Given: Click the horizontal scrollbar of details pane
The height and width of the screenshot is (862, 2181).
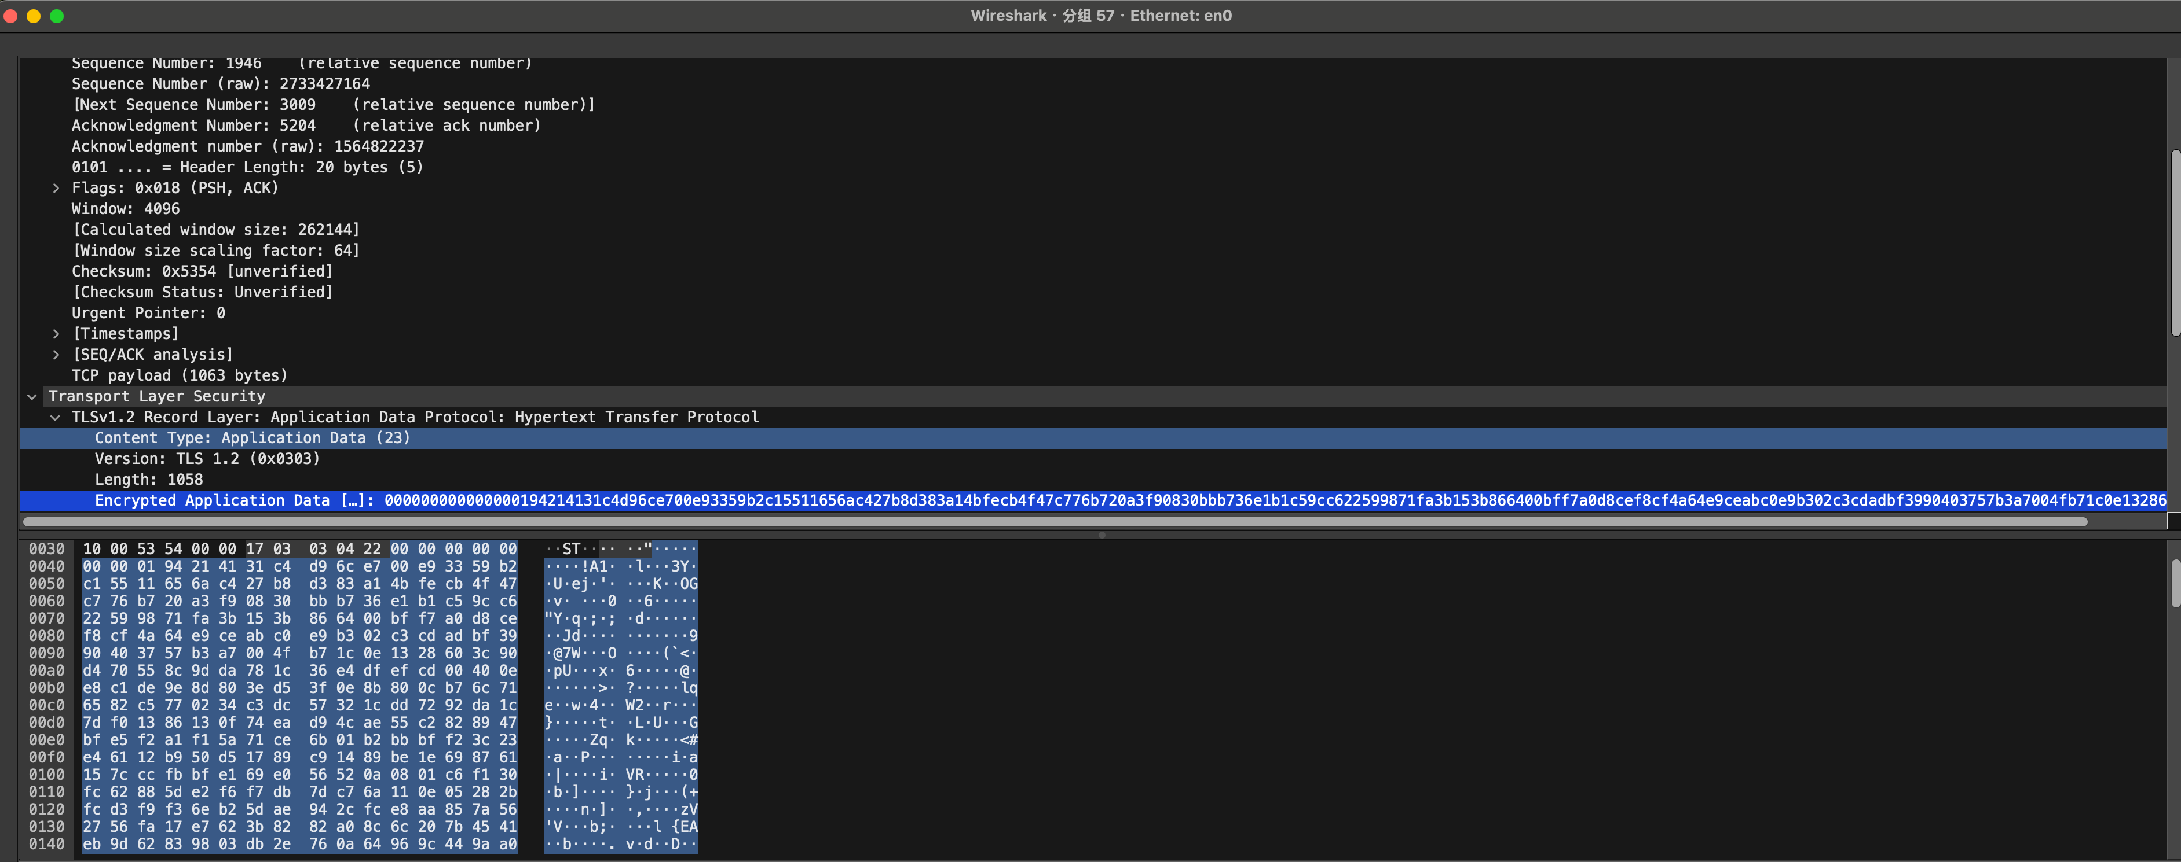Looking at the screenshot, I should point(1054,522).
